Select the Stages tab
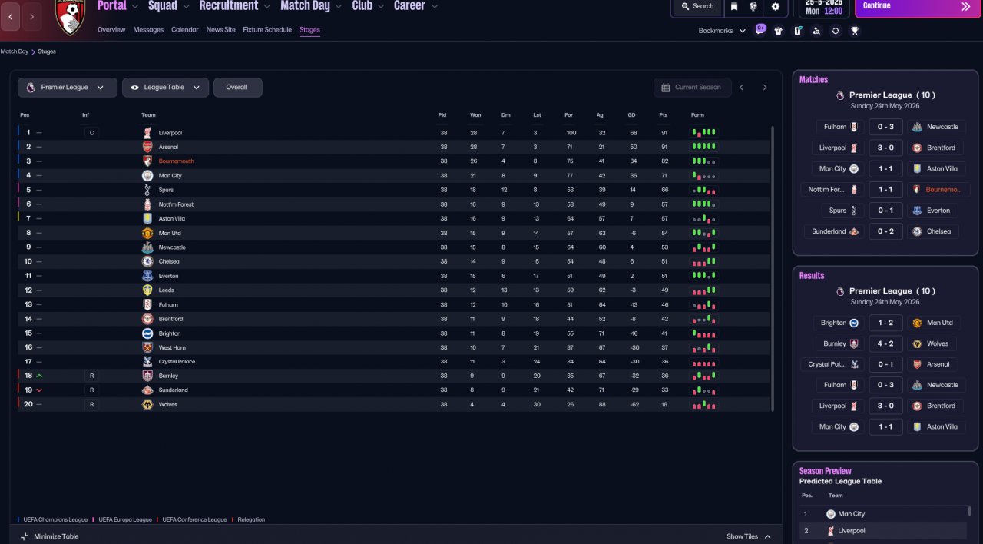 click(309, 29)
